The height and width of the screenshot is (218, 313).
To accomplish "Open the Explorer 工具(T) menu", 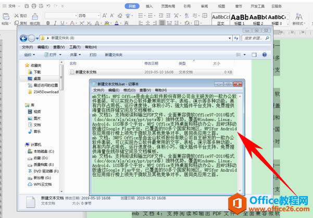I will tap(74, 47).
